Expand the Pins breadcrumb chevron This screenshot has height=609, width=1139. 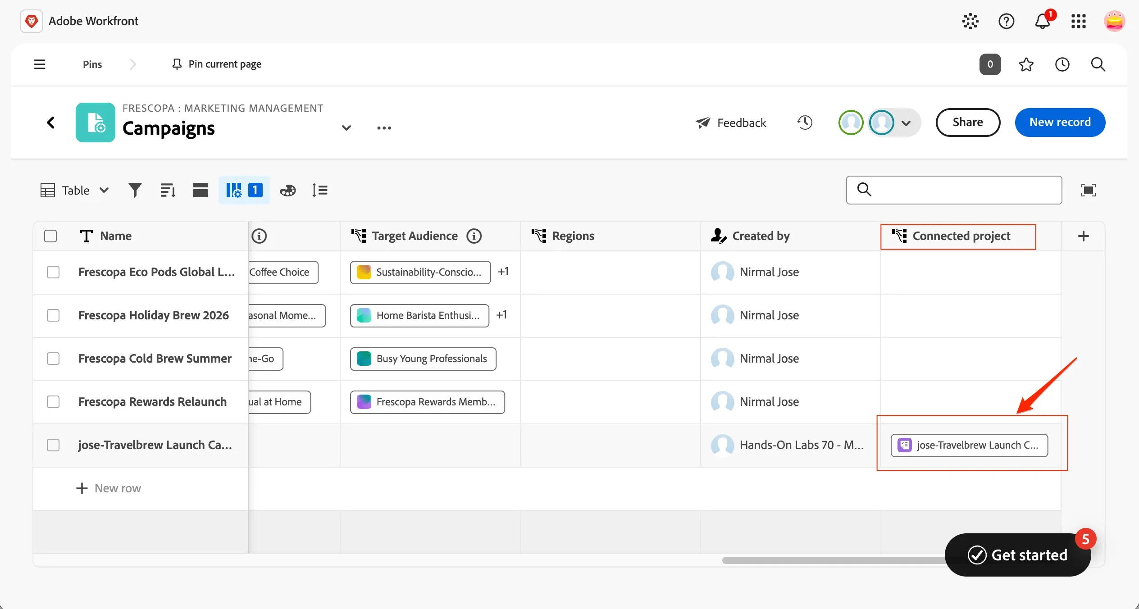pos(132,64)
